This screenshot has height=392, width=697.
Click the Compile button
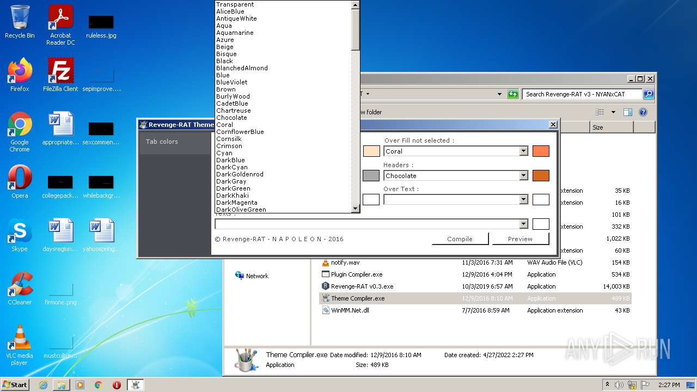(460, 239)
